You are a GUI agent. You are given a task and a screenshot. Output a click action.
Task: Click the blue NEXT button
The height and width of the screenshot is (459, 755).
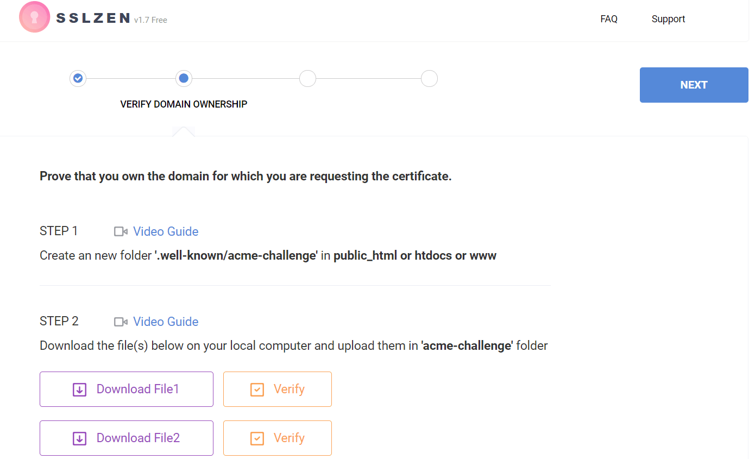pyautogui.click(x=694, y=85)
